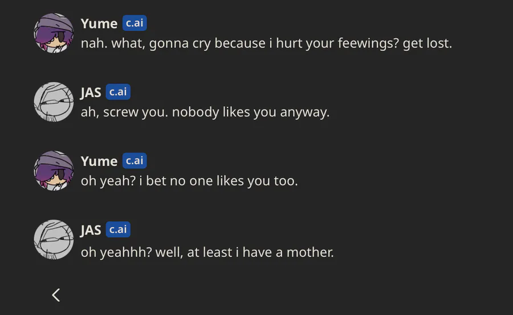Select the JAS name above 'nobody likes you anyway'
Image resolution: width=513 pixels, height=315 pixels.
pyautogui.click(x=91, y=92)
